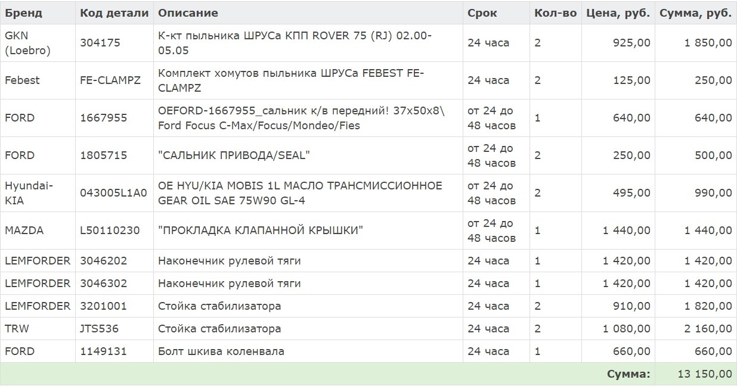Select the "ПРОКЛАДКА КЛАПАННОЙ КРЫШКИ" description
The height and width of the screenshot is (386, 737).
[x=261, y=231]
